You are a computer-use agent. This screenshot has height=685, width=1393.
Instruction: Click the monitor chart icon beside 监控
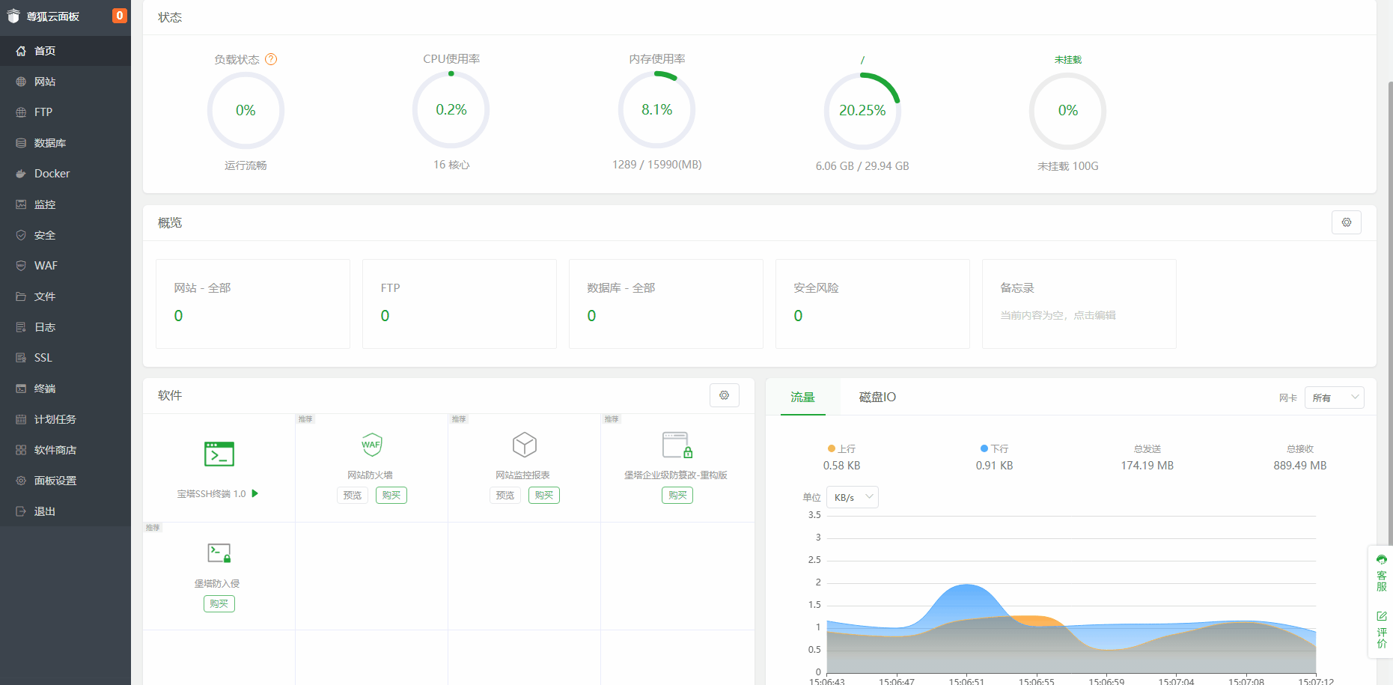(21, 204)
